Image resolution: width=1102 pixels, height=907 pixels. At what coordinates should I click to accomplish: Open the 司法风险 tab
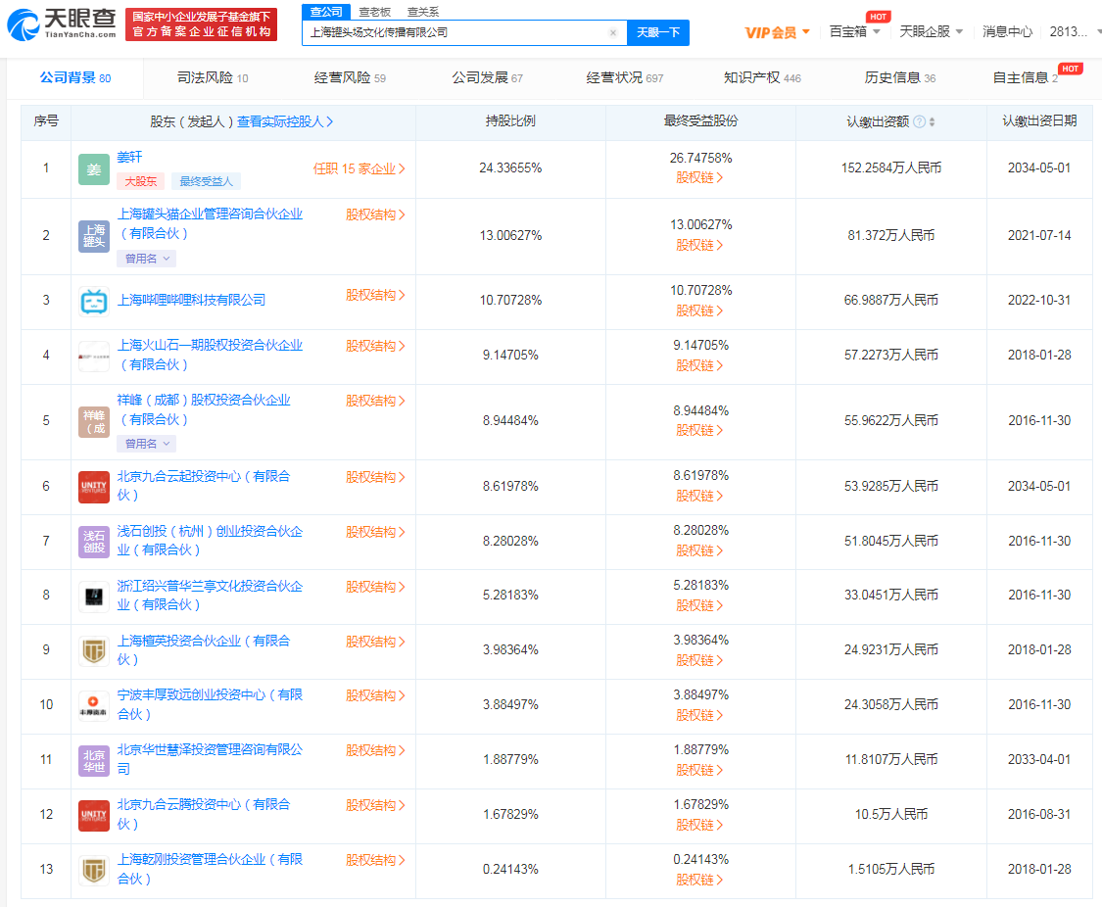click(213, 78)
